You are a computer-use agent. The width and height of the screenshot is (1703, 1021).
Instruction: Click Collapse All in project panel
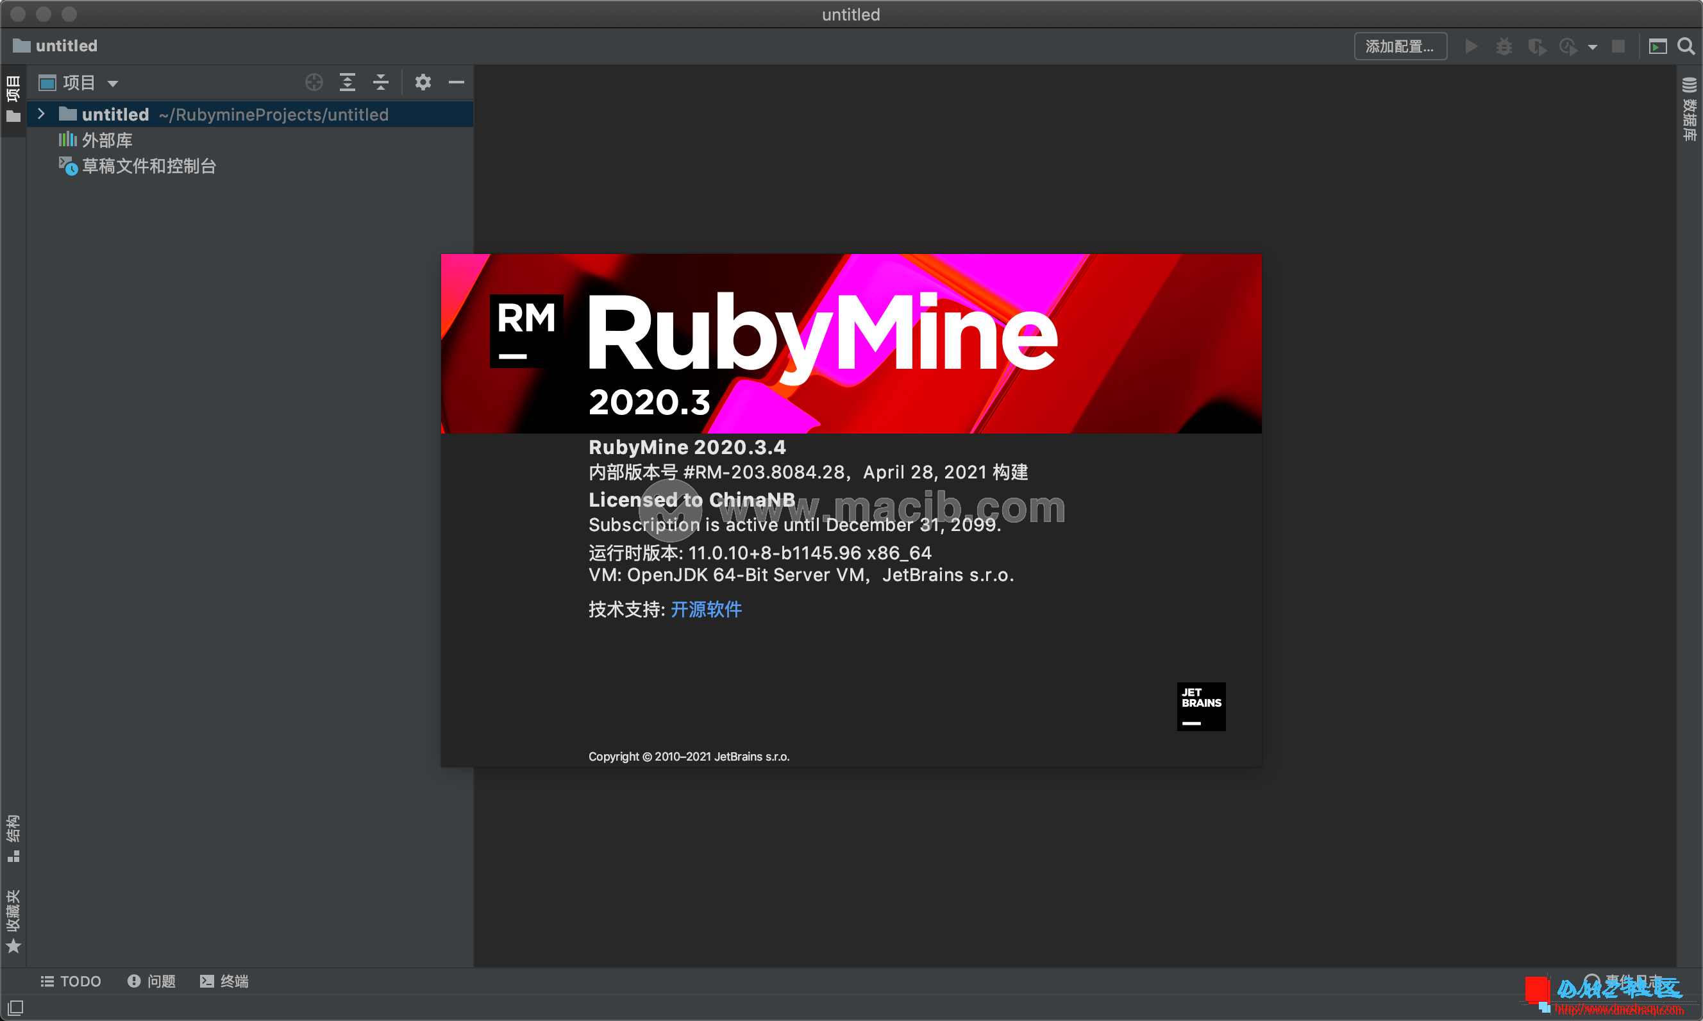[x=380, y=83]
